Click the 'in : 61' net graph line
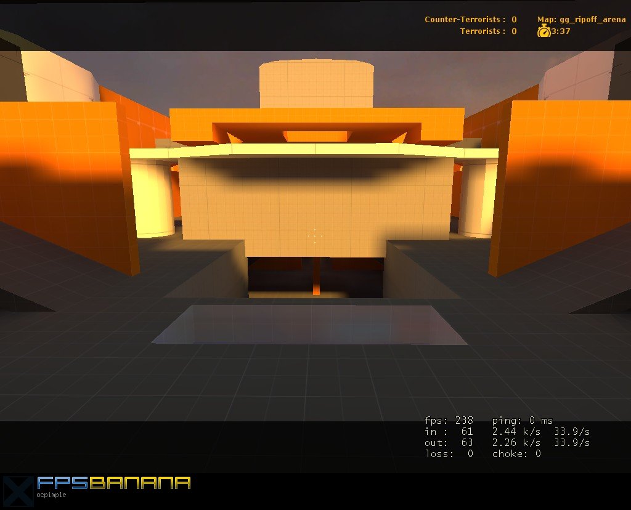 [x=449, y=432]
